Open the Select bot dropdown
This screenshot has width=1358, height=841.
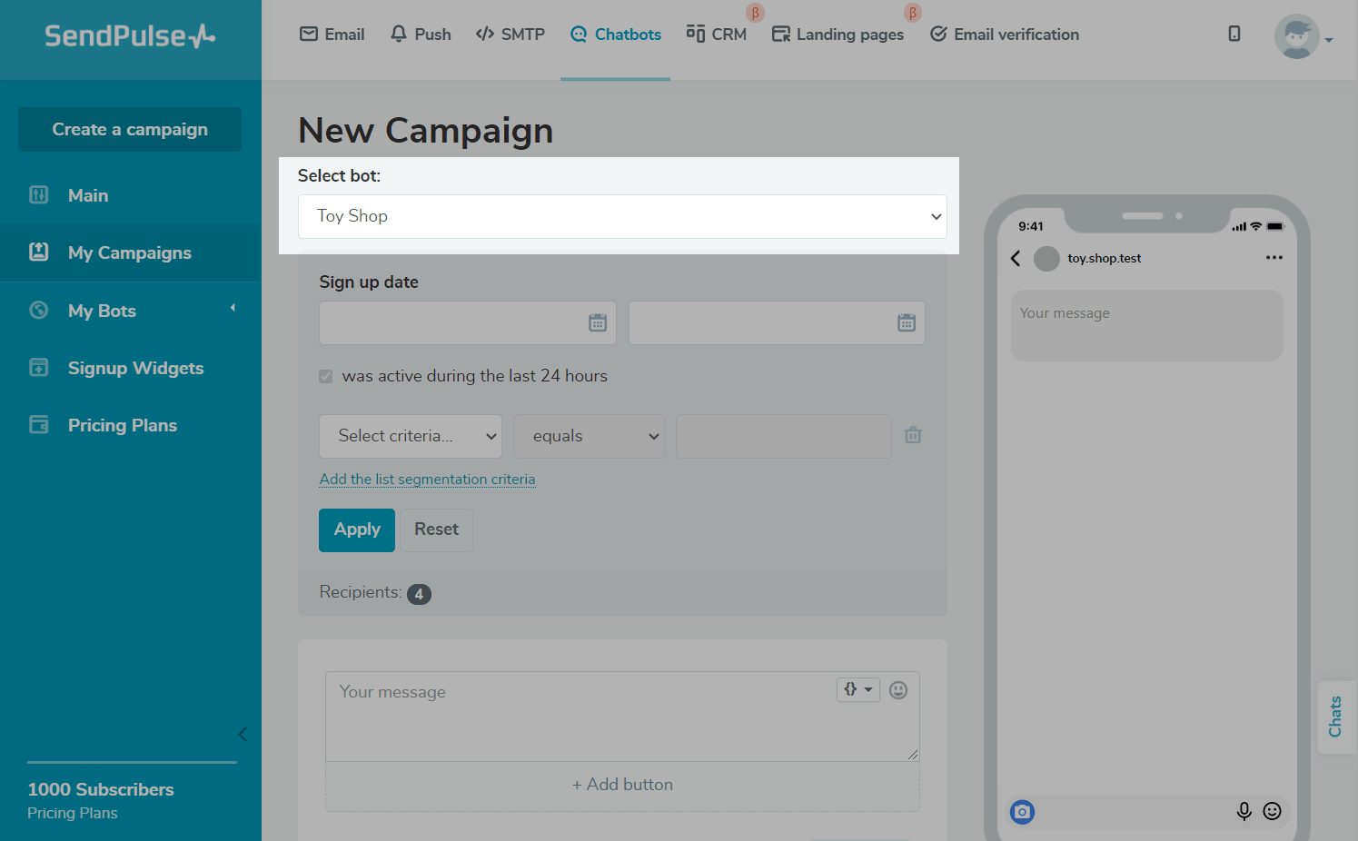622,216
